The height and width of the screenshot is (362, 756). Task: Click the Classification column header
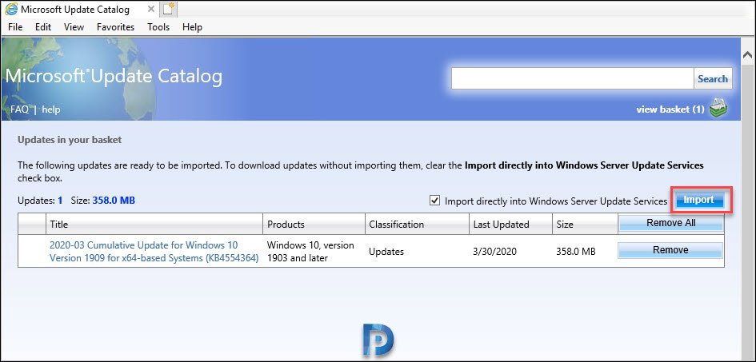[x=417, y=225]
